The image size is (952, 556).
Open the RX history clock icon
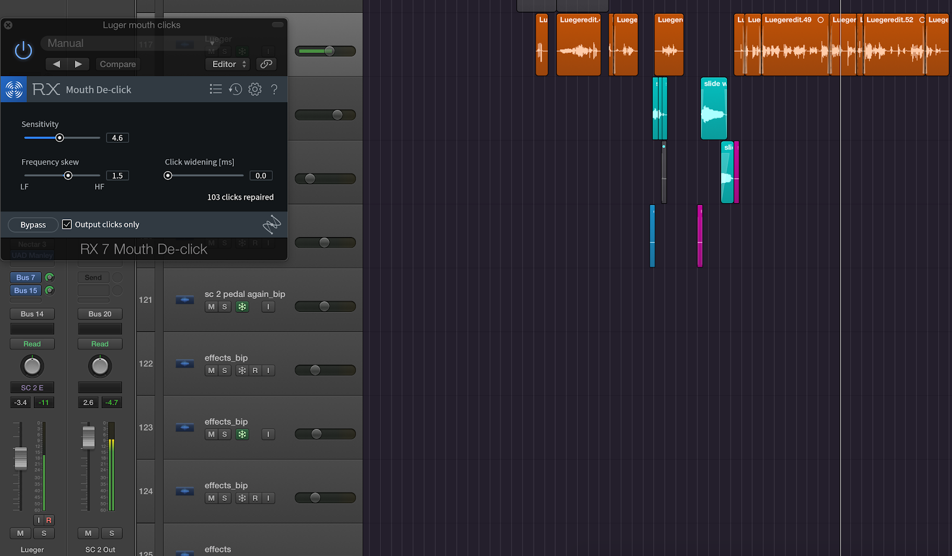point(236,89)
